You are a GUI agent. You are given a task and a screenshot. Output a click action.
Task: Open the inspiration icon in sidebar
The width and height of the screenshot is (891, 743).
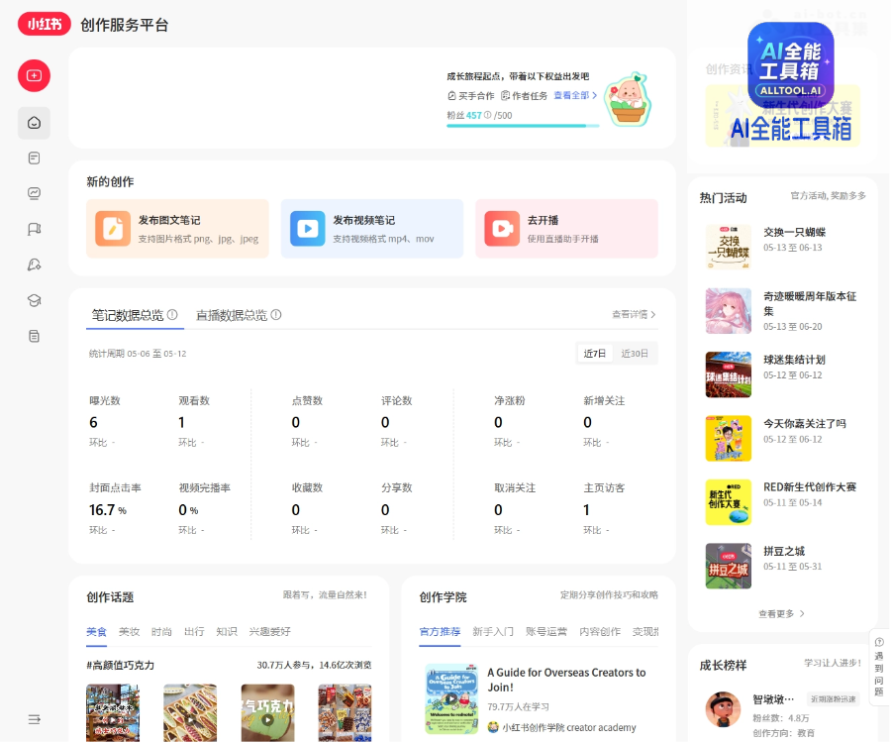(x=34, y=265)
